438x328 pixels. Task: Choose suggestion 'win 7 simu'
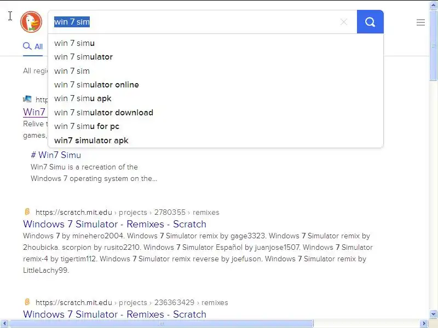point(216,43)
